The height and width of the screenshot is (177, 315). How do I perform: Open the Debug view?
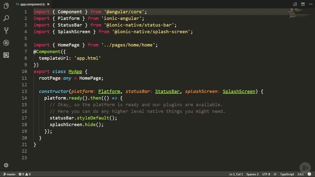click(6, 43)
